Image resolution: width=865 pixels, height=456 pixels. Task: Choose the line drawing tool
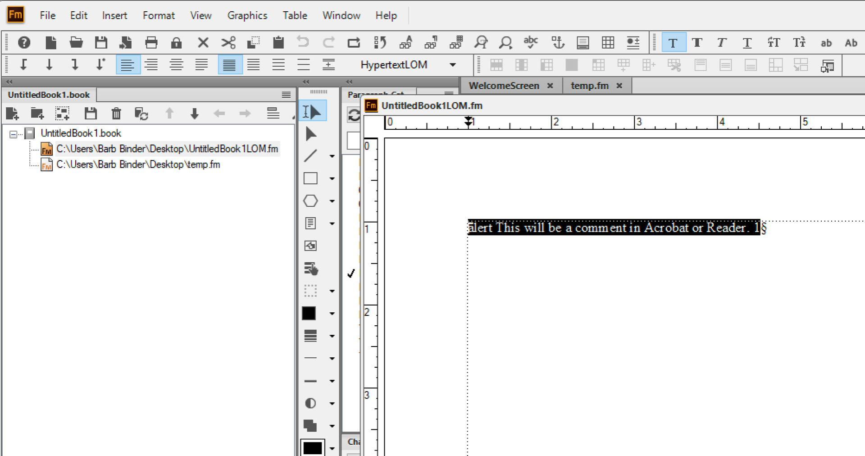pos(310,156)
